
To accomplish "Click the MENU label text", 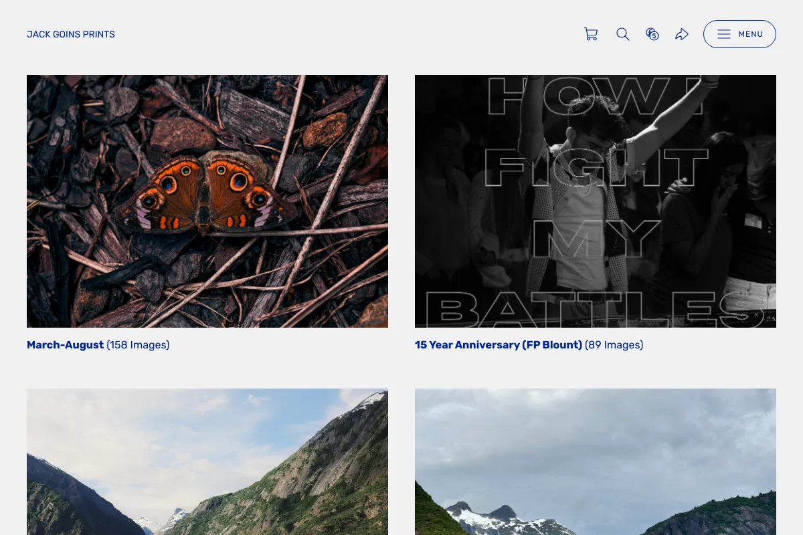I will pyautogui.click(x=751, y=34).
